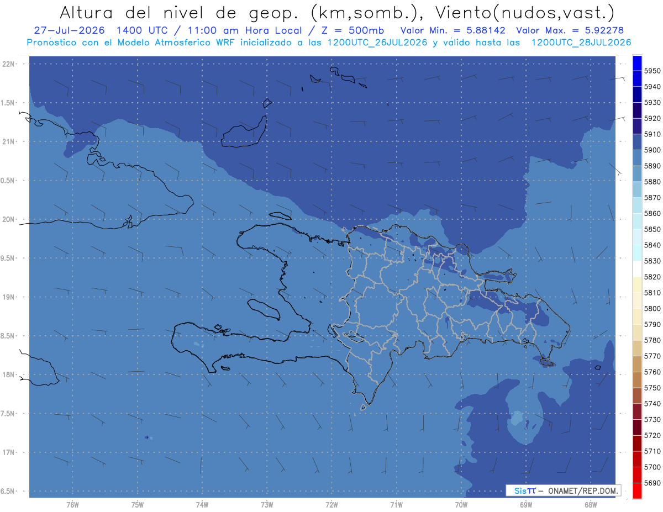Click the '75W' longitude label
The width and height of the screenshot is (663, 512).
tap(138, 505)
